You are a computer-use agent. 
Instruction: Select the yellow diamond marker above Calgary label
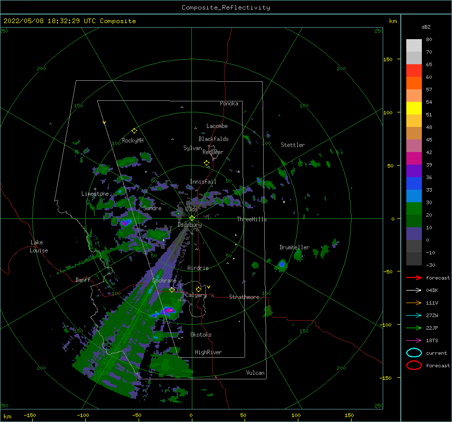pos(198,289)
